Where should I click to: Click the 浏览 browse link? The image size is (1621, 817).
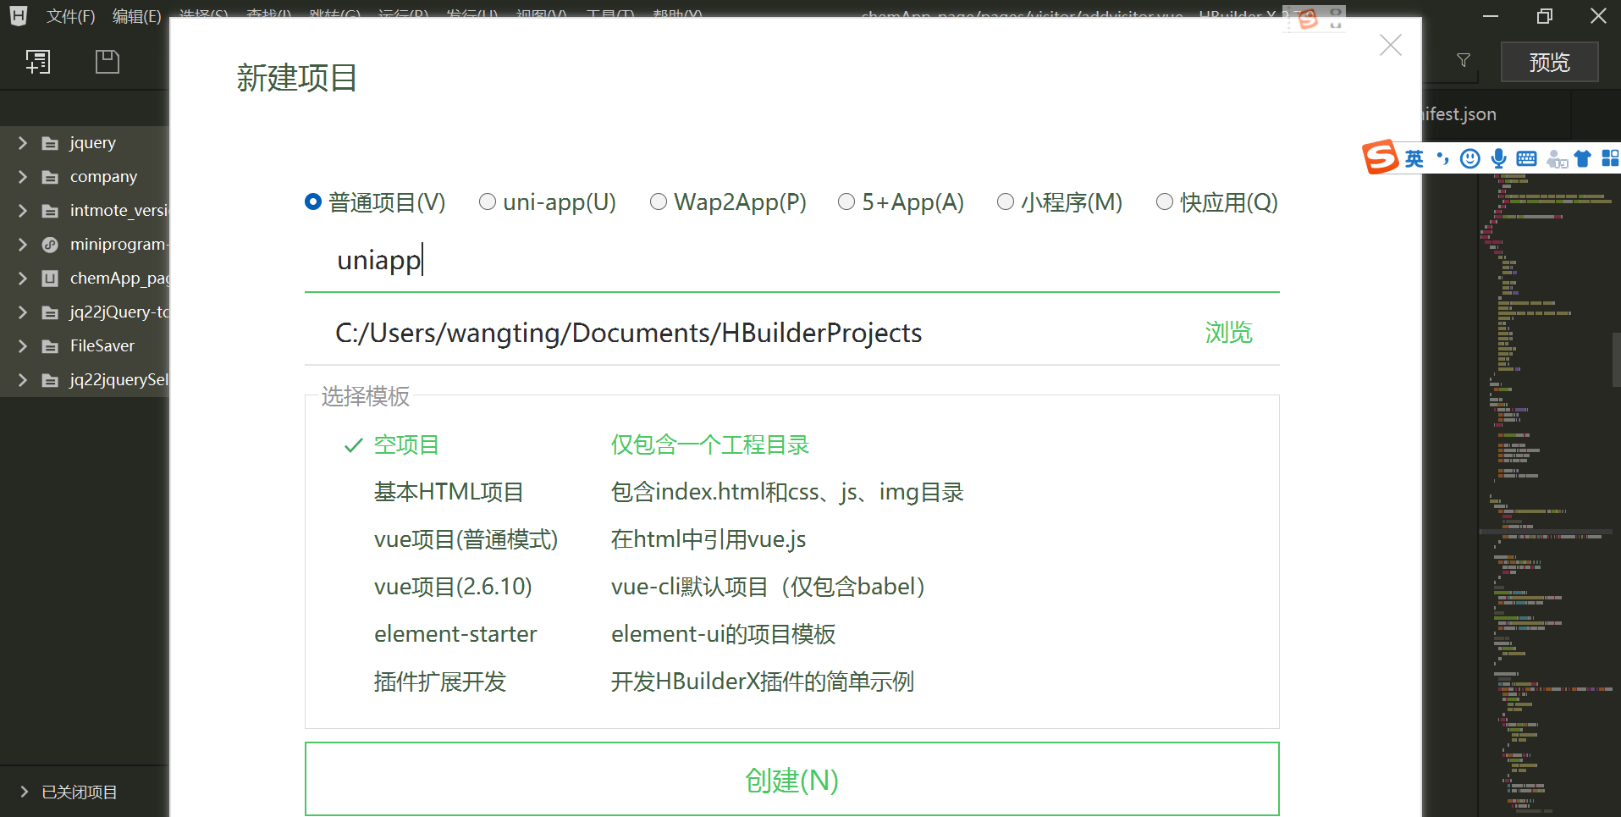point(1228,333)
